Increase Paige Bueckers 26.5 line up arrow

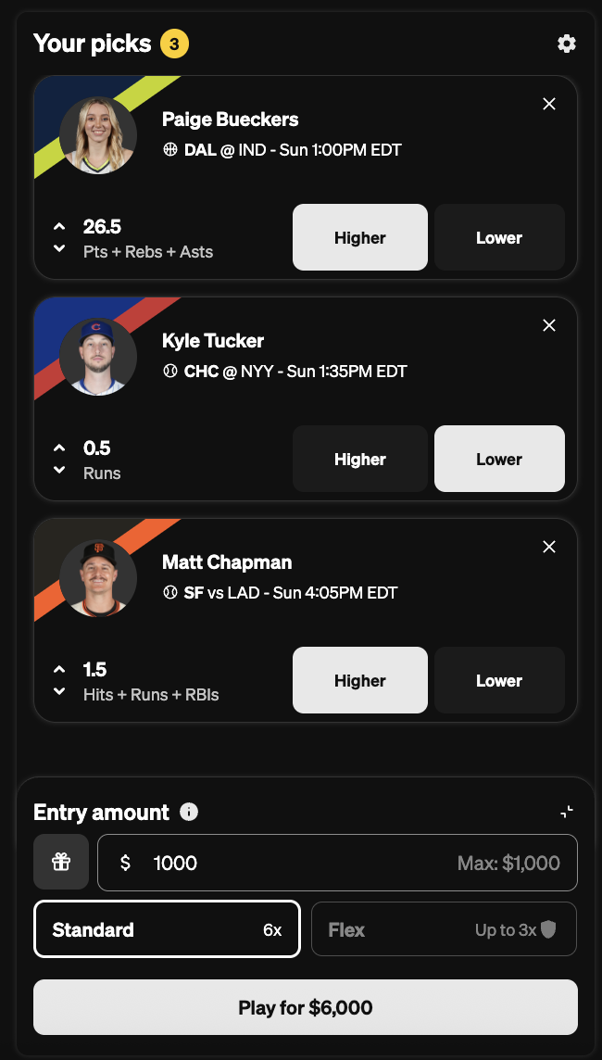coord(59,226)
